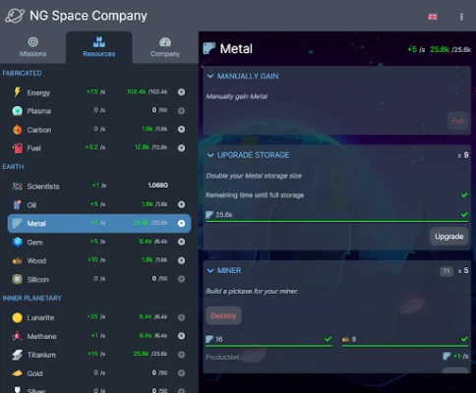The image size is (476, 393).
Task: Click the plus icon beside Carbon
Action: (x=181, y=129)
